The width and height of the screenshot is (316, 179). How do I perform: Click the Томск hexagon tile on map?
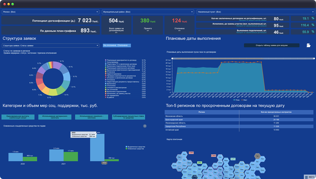tap(237, 167)
